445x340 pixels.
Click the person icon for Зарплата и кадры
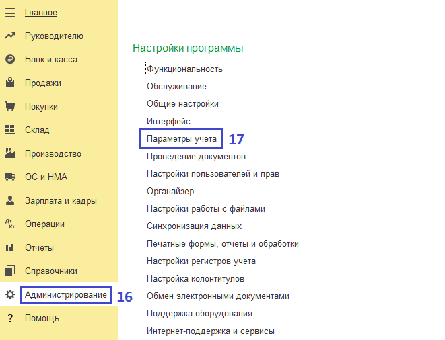10,201
